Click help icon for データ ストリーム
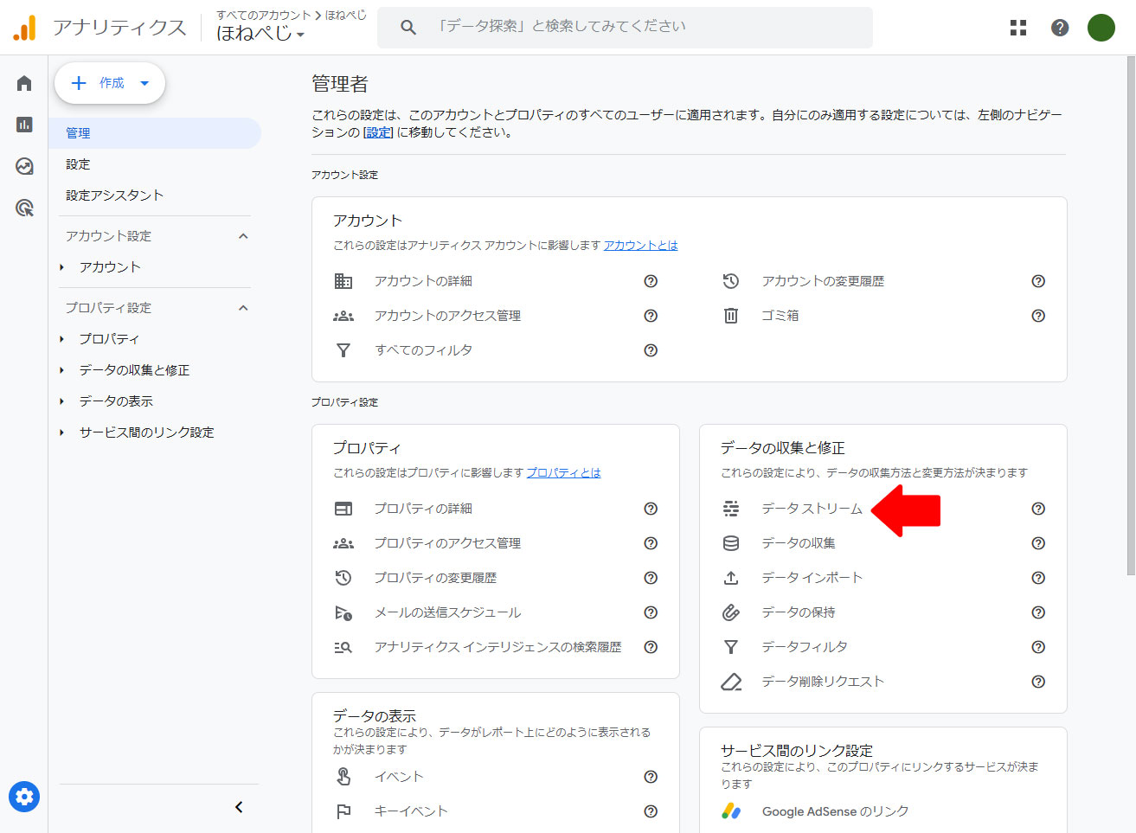Image resolution: width=1136 pixels, height=833 pixels. point(1038,509)
